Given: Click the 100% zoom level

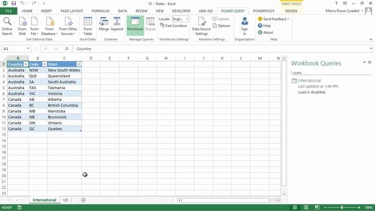Looking at the screenshot, I should point(369,207).
